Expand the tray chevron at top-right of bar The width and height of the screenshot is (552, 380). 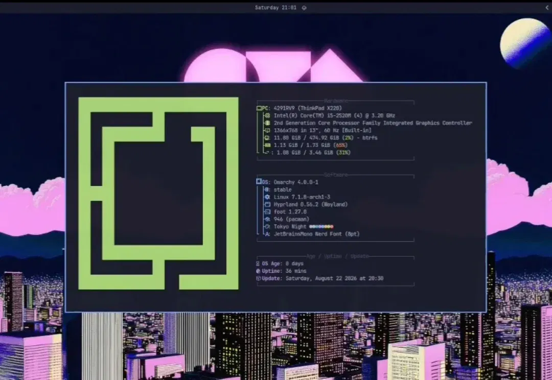click(x=547, y=7)
